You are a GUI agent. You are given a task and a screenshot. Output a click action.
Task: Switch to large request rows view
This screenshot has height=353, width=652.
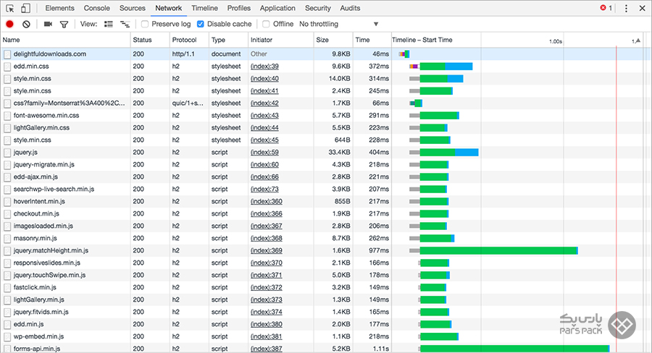(x=109, y=24)
